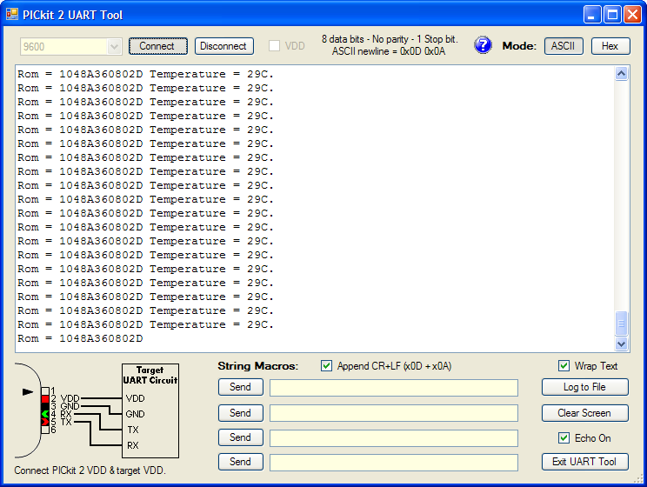
Task: Turn off the Echo On checkbox
Action: tap(564, 438)
